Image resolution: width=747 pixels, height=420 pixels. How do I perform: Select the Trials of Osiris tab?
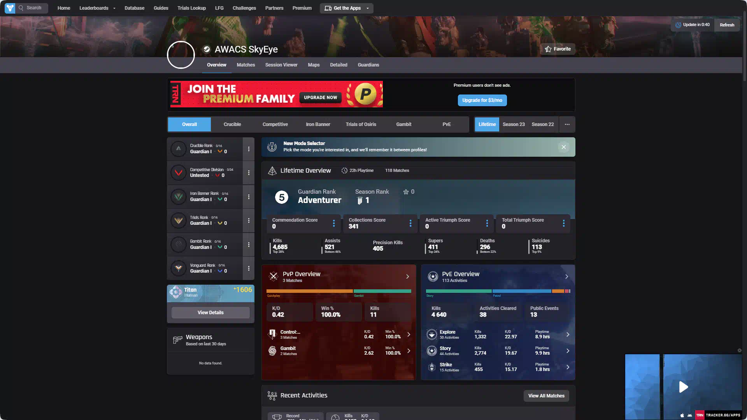click(361, 124)
